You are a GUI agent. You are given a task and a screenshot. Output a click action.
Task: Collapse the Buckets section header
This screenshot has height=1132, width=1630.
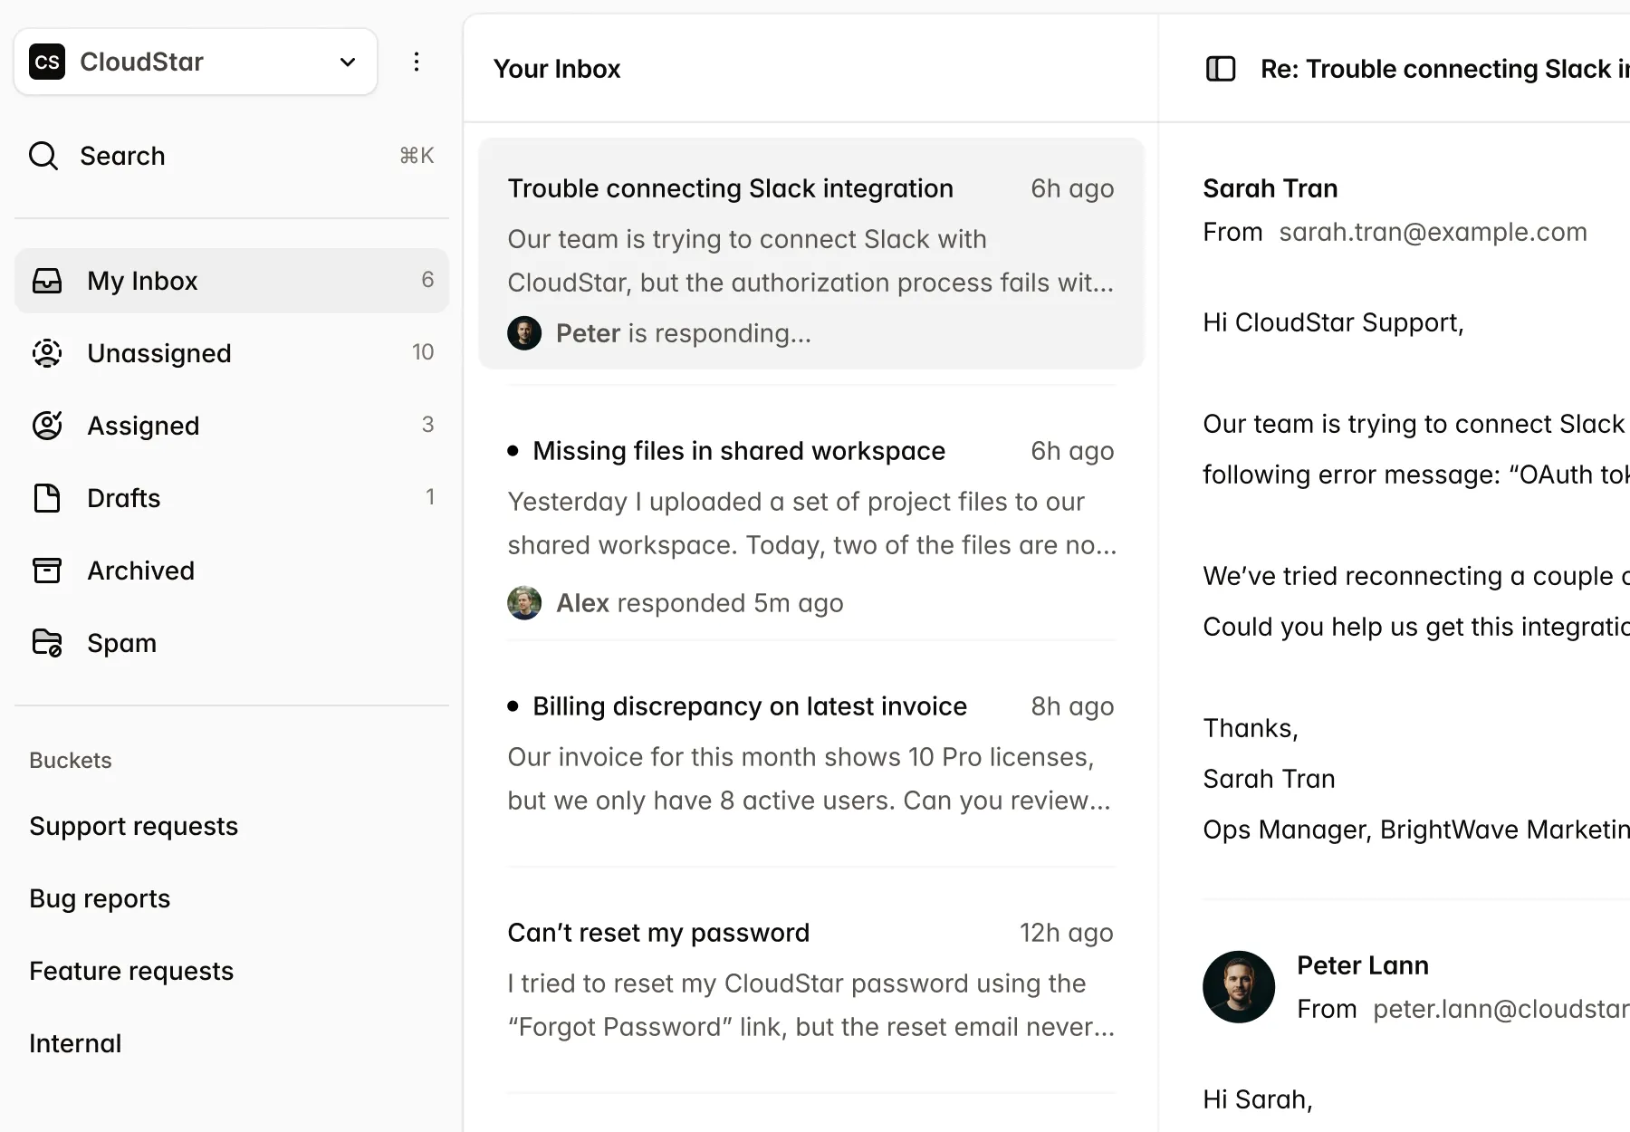(70, 761)
